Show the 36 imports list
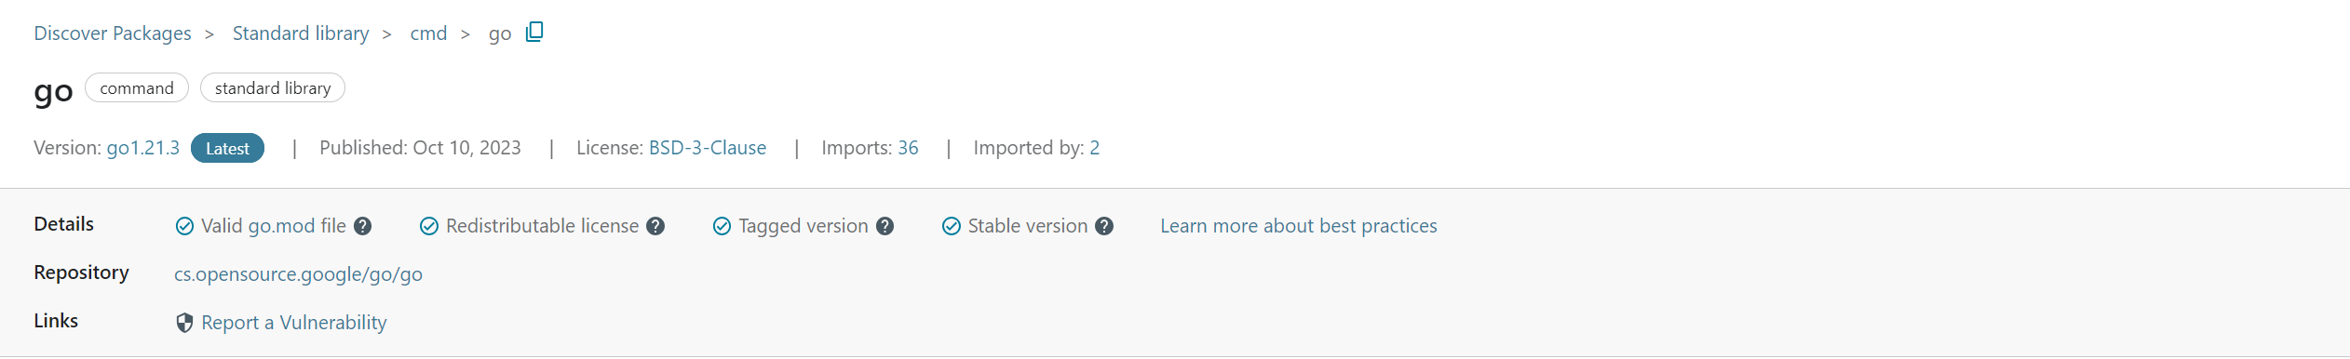The width and height of the screenshot is (2350, 359). pyautogui.click(x=908, y=148)
